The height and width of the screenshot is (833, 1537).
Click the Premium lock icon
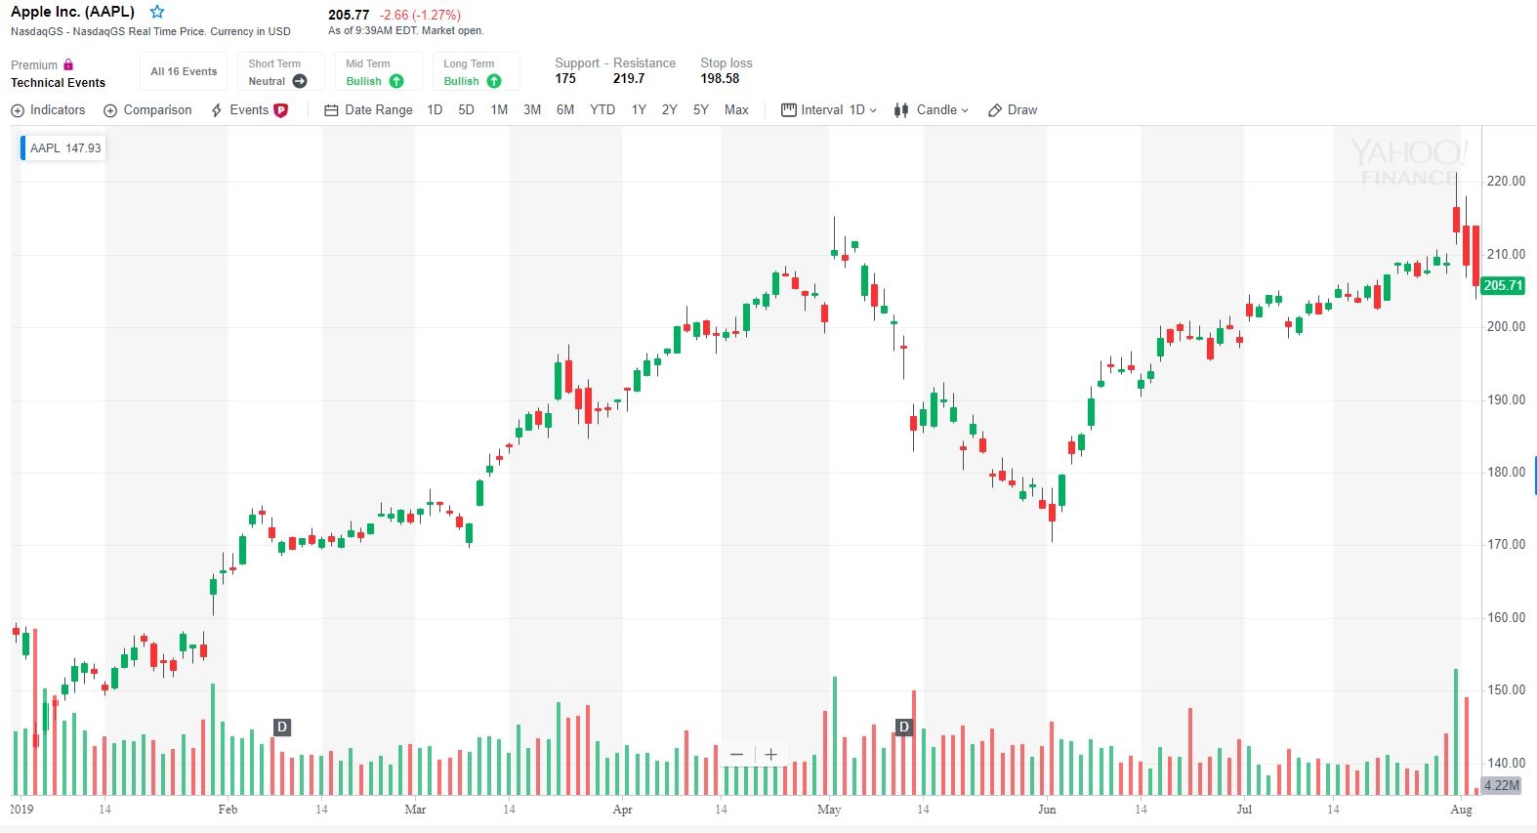point(68,64)
